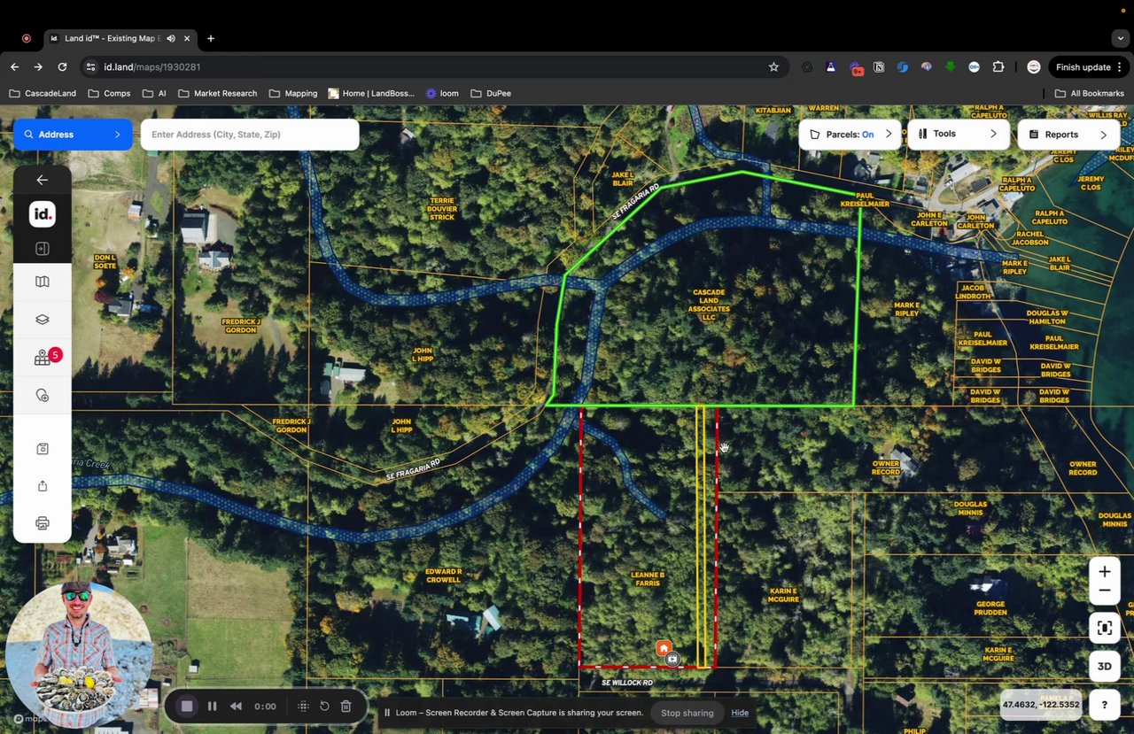Open the Chrome extensions puzzle icon

pos(998,67)
